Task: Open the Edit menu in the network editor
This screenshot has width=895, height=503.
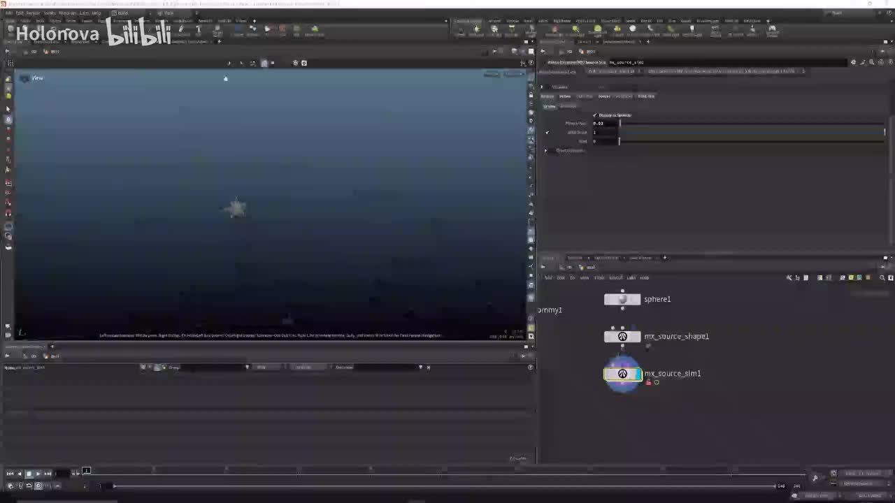Action: click(x=561, y=277)
